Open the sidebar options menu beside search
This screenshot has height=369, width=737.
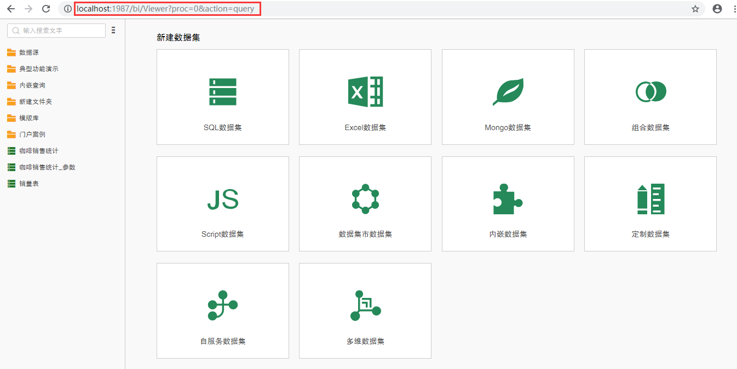coord(113,31)
